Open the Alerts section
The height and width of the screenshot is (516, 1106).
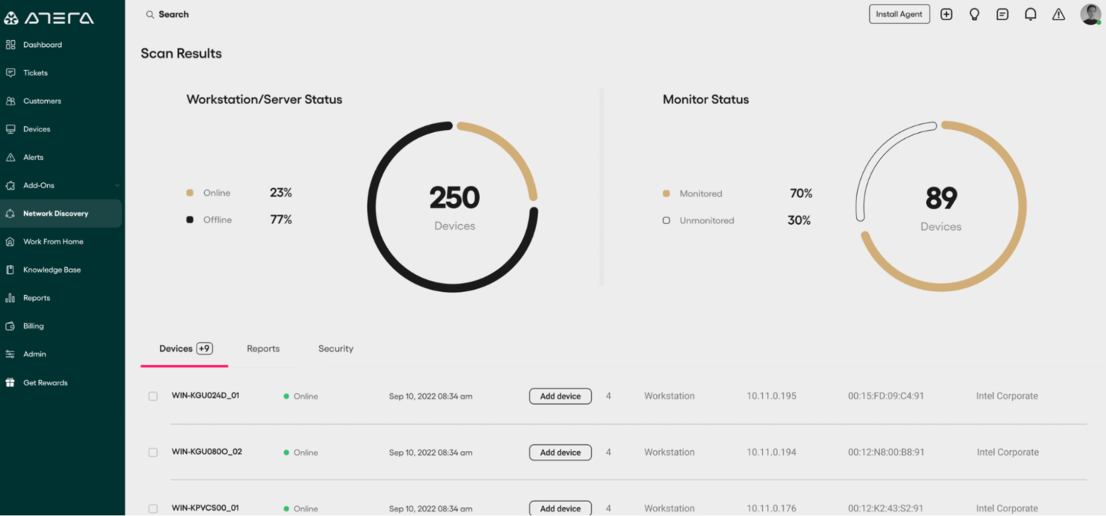(33, 157)
